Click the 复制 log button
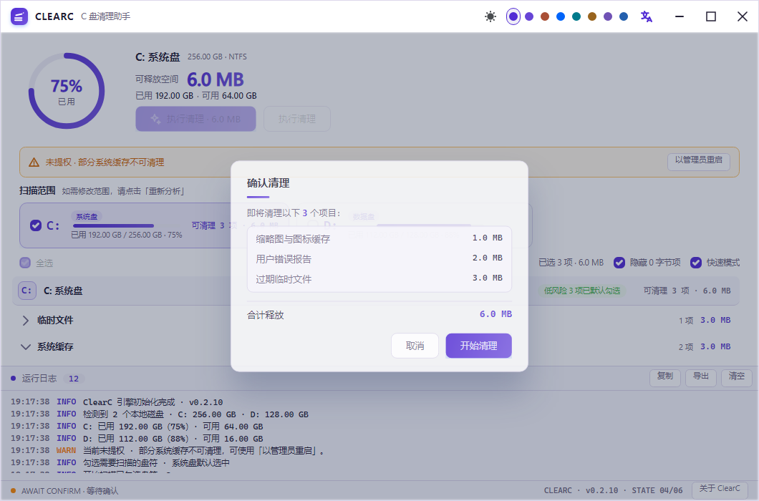Image resolution: width=759 pixels, height=501 pixels. pos(665,377)
